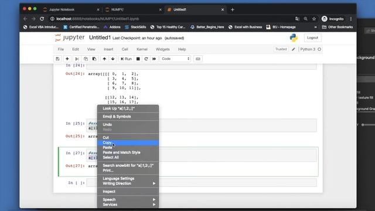The image size is (375, 211).
Task: Expand the Services submenu
Action: (128, 205)
